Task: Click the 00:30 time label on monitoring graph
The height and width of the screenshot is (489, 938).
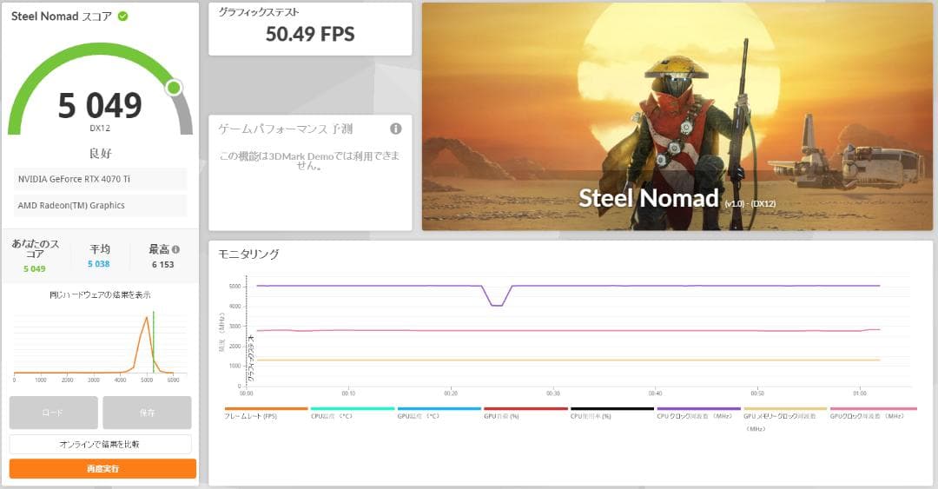Action: 552,393
